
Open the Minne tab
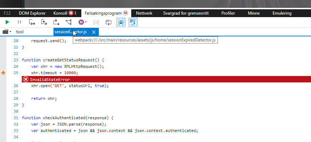click(254, 13)
